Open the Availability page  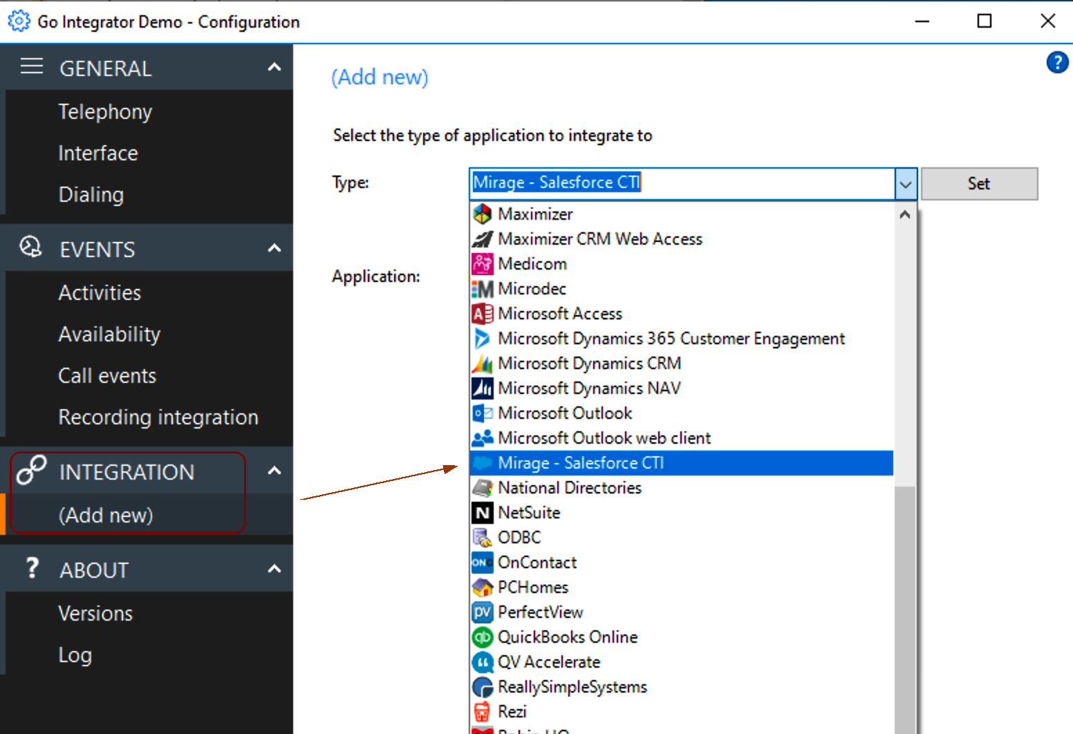click(x=109, y=335)
